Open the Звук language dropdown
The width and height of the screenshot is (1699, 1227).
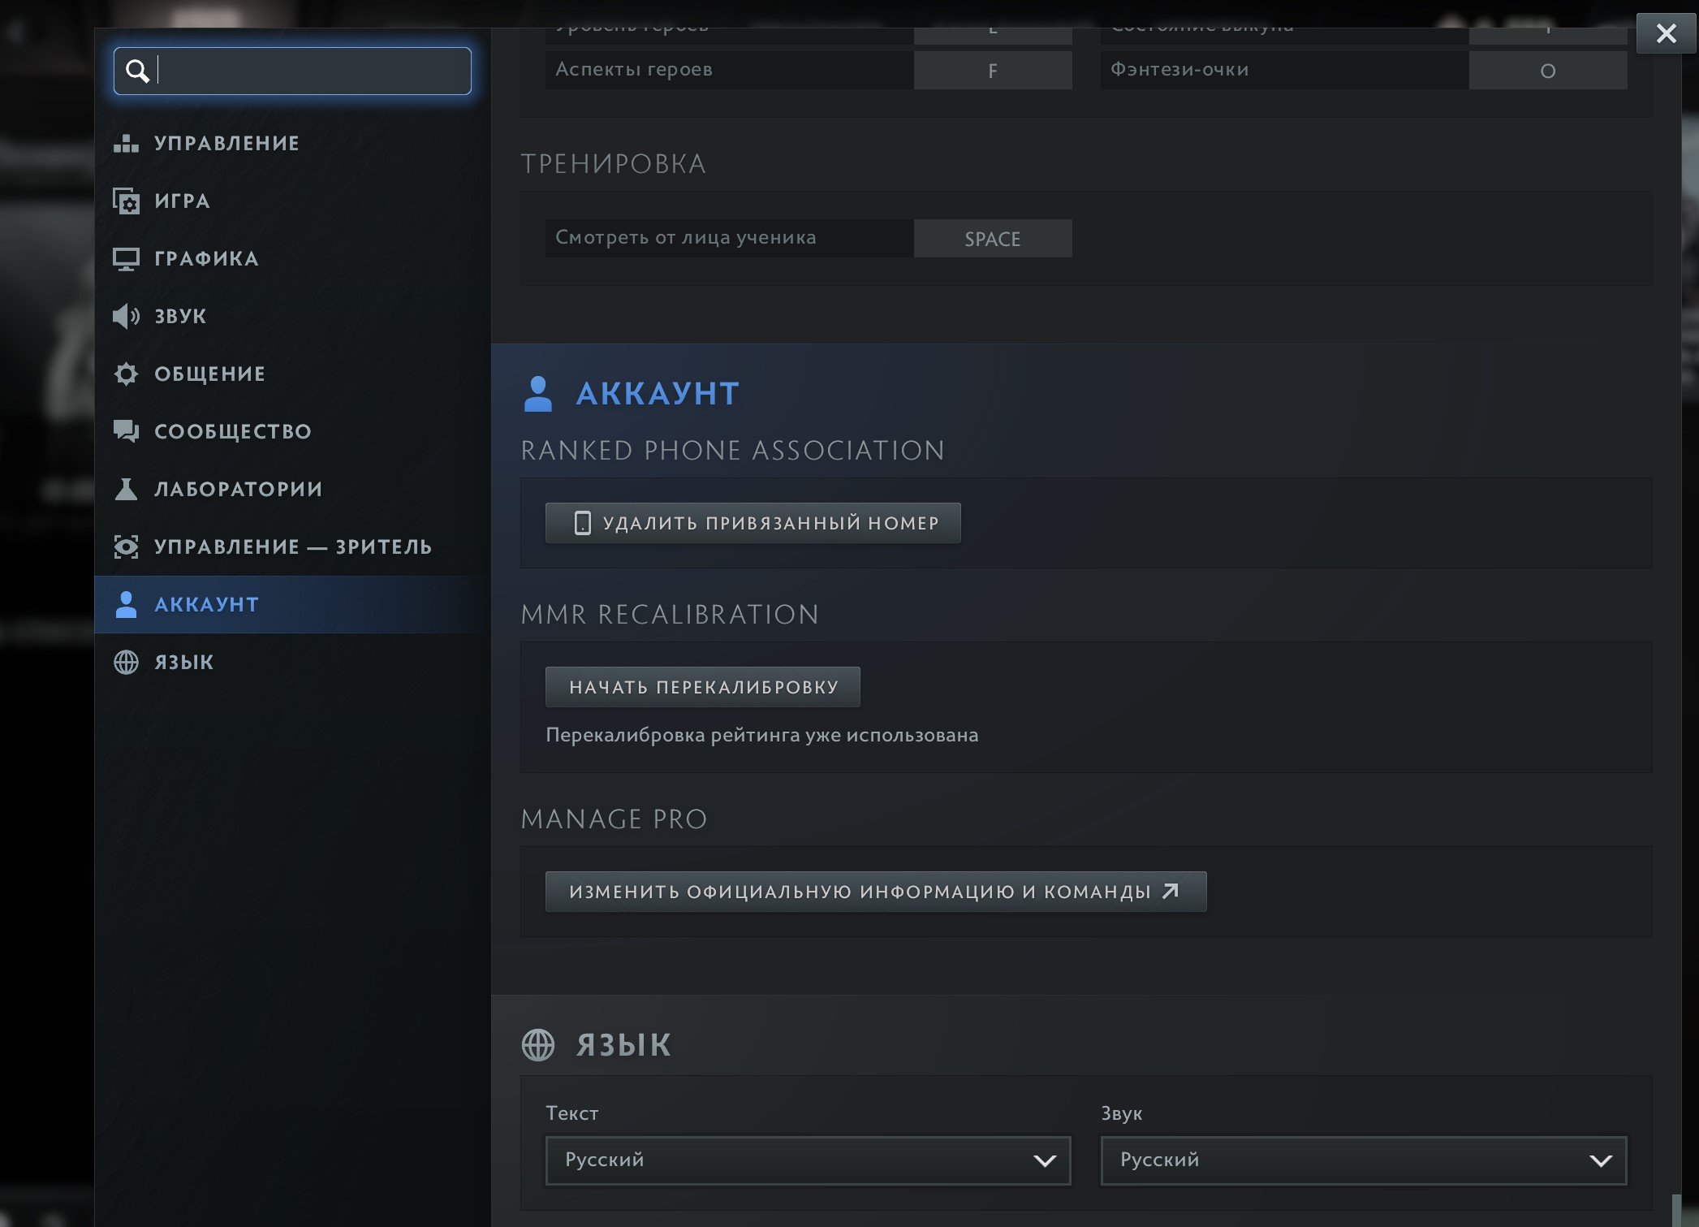pyautogui.click(x=1363, y=1160)
